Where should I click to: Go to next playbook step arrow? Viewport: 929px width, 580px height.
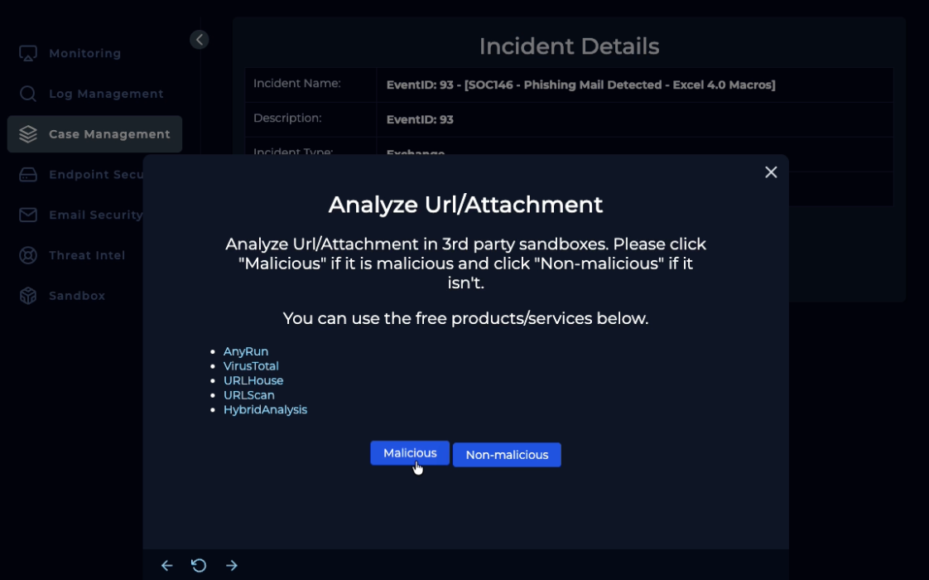232,565
